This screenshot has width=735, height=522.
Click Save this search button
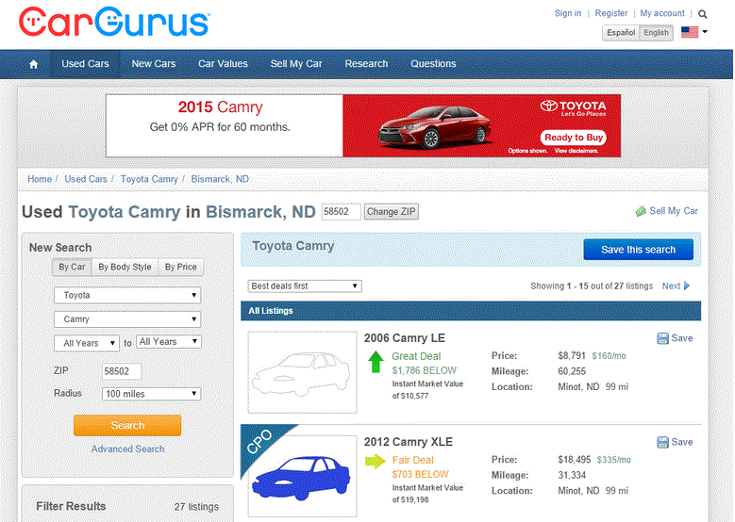tap(638, 250)
